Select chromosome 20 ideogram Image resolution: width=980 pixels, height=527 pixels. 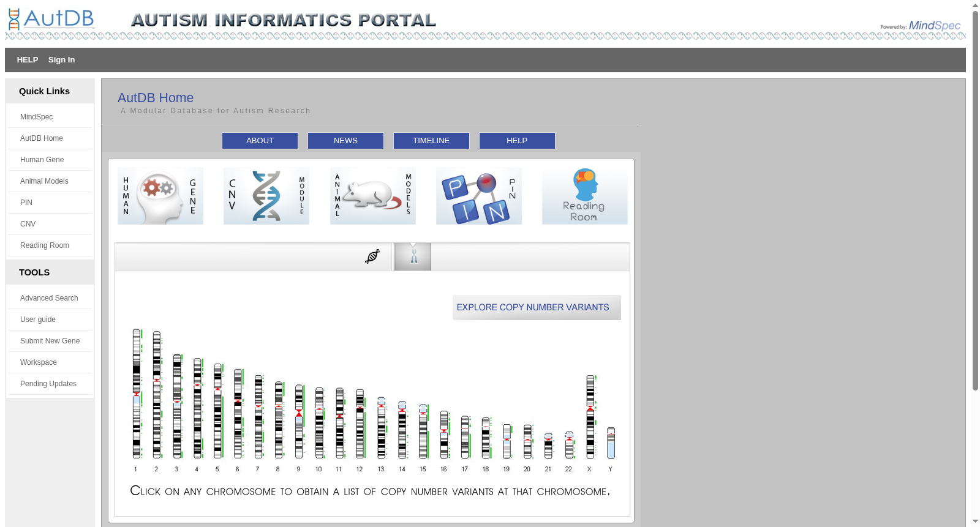click(x=527, y=441)
